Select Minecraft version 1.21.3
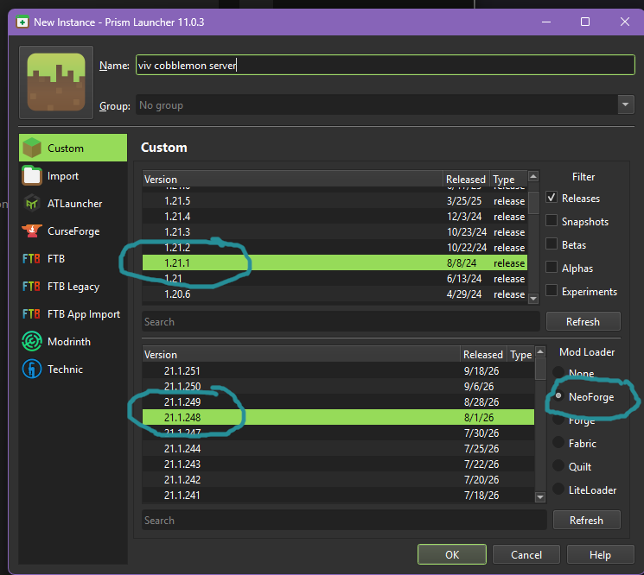 335,232
